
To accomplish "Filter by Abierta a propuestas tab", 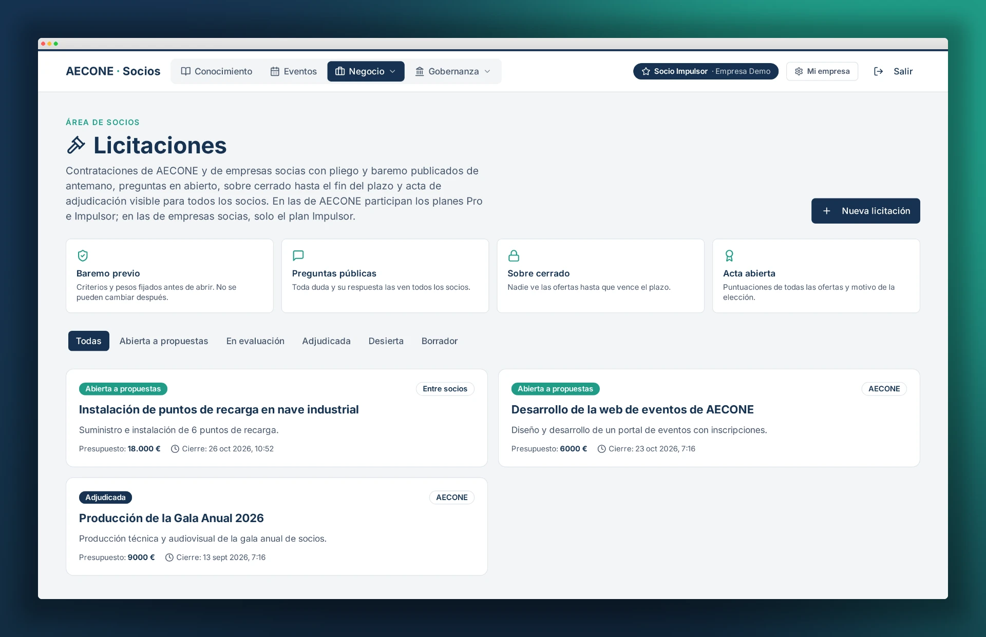I will tap(164, 341).
